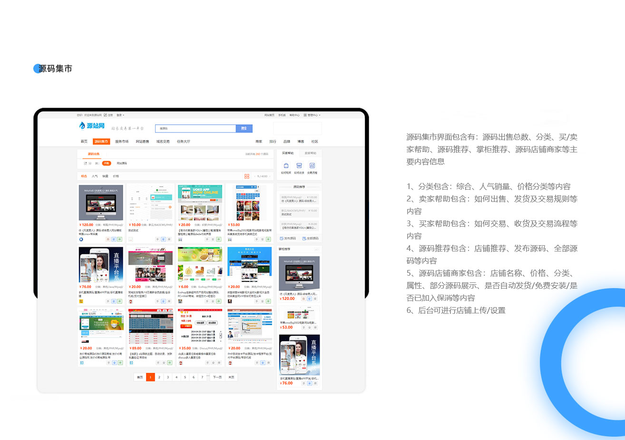Filter by 网站源码 category
625x440 pixels.
pos(122,163)
